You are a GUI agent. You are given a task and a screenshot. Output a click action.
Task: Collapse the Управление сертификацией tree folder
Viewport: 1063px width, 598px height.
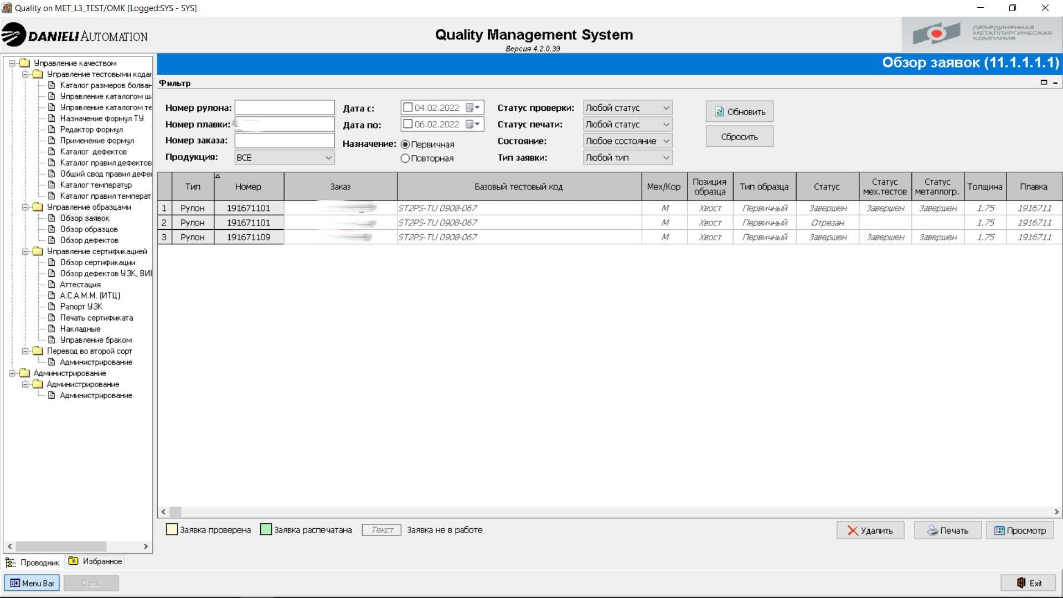click(25, 251)
